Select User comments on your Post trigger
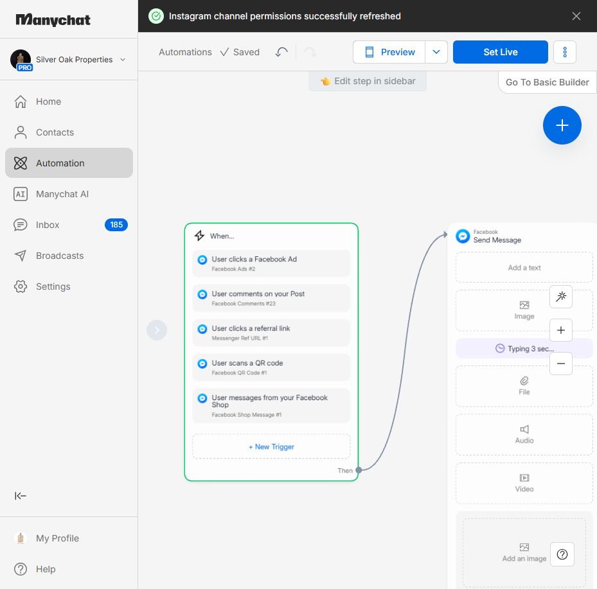The width and height of the screenshot is (597, 589). point(271,298)
